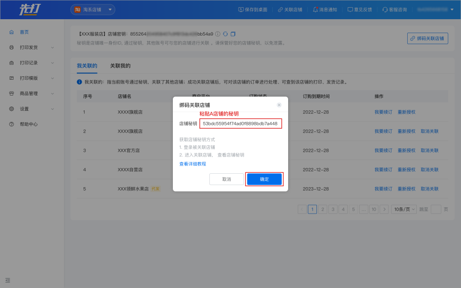Click the 店铺秘钥 input field
Viewport: 461px width, 288px height.
(x=240, y=123)
